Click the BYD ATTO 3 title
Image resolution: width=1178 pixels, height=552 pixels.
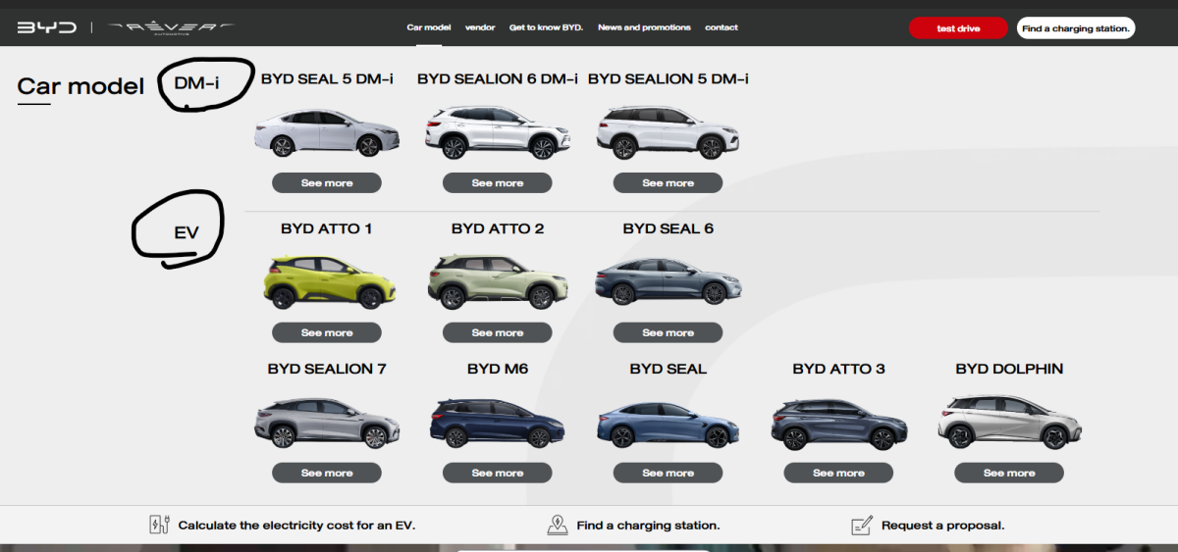coord(838,369)
